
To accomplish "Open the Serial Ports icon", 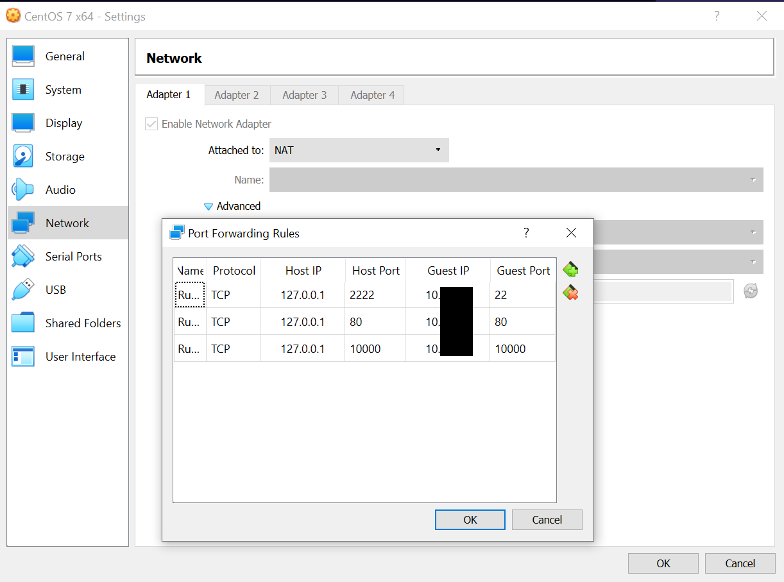I will [23, 257].
